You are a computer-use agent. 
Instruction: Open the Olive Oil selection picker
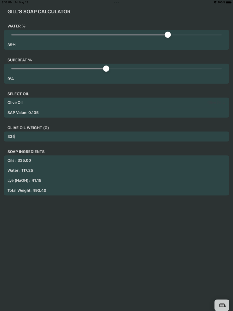[x=15, y=103]
